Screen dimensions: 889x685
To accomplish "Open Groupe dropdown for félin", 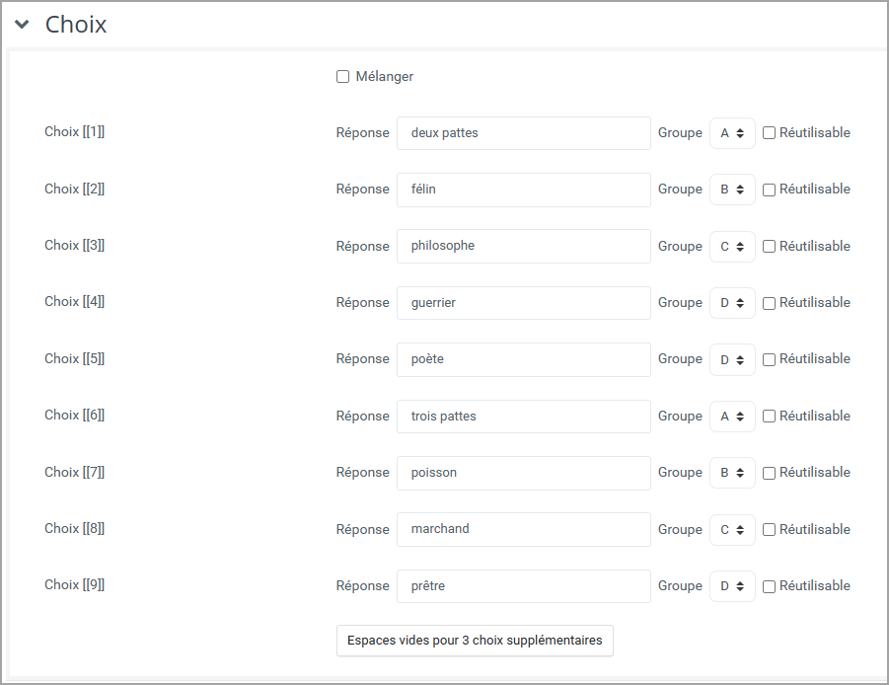I will [x=732, y=190].
